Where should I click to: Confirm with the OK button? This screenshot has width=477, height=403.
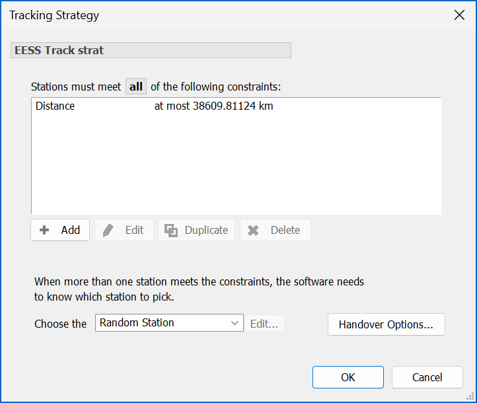(348, 377)
